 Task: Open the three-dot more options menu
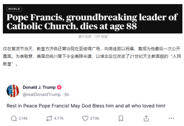pos(171,118)
